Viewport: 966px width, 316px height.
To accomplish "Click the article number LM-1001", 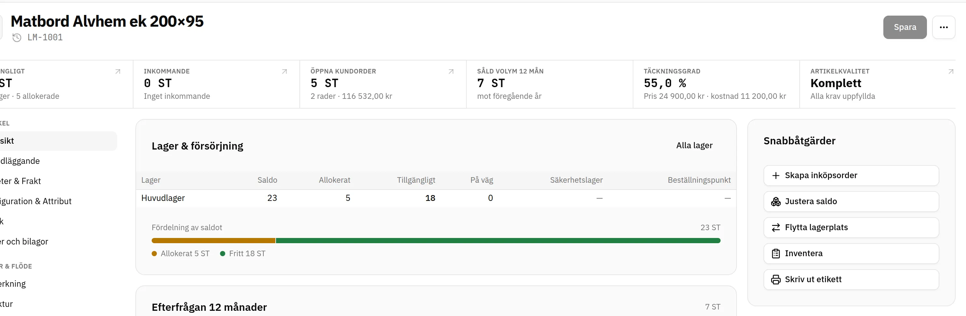I will click(45, 37).
